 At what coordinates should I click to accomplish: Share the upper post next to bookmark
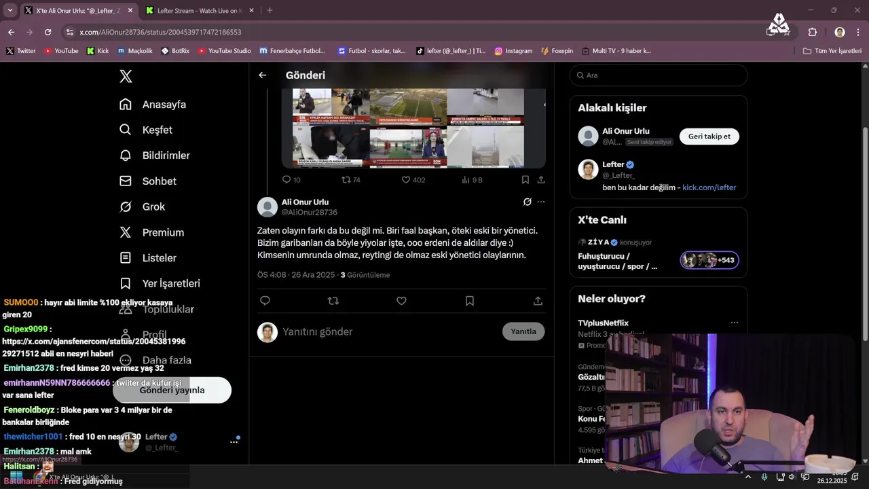coord(541,180)
